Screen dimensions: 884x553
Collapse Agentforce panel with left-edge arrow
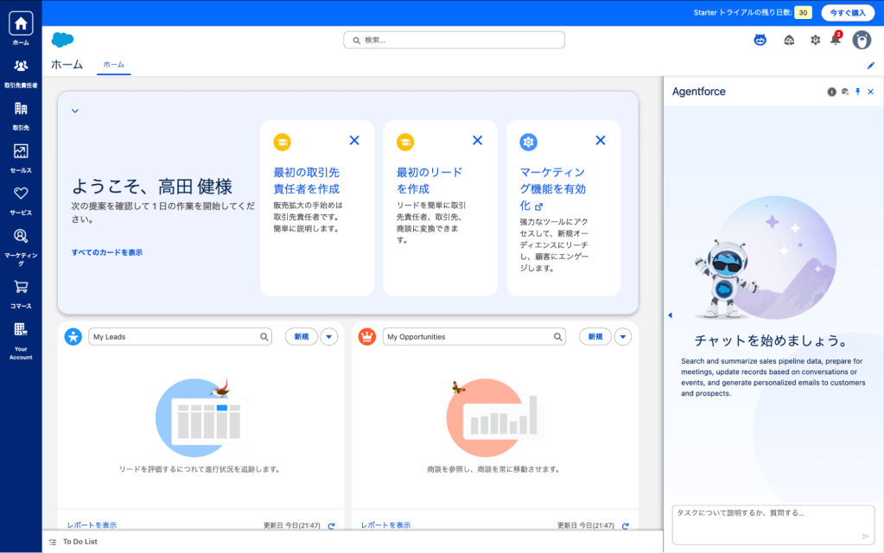click(669, 315)
